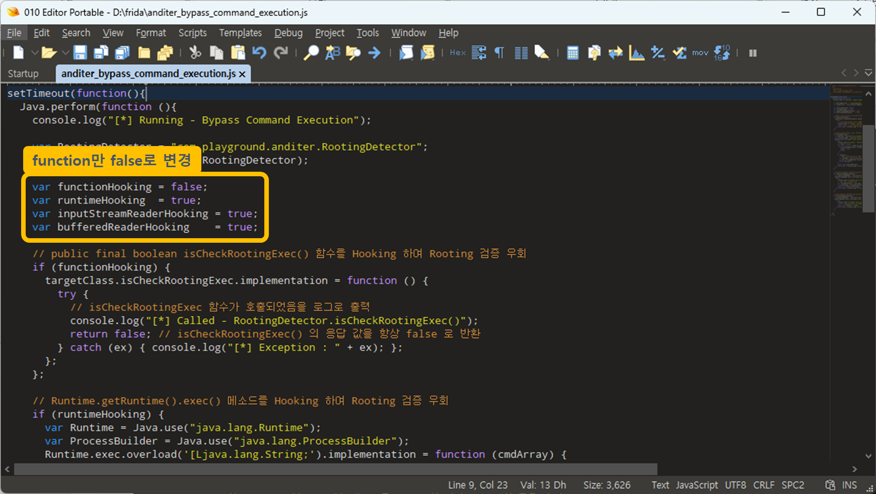The width and height of the screenshot is (876, 494).
Task: Click the pause icon in toolbar
Action: click(753, 53)
